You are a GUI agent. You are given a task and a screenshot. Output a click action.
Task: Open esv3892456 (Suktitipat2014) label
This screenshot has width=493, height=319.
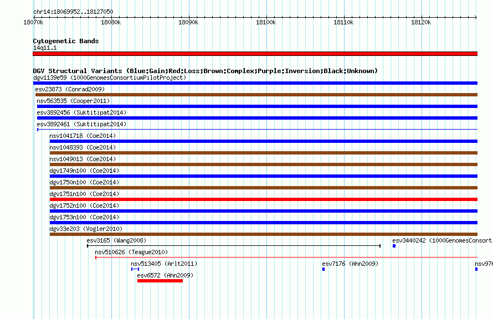click(x=81, y=112)
